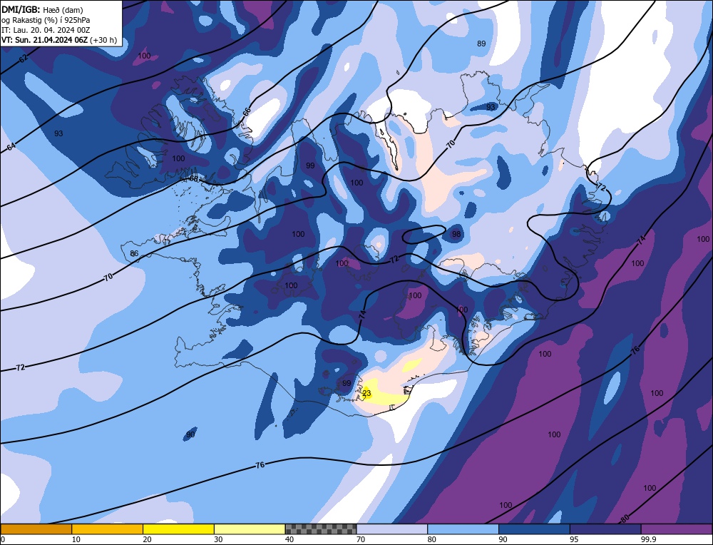This screenshot has height=545, width=713.
Task: Click the legend tick label '40'
Action: point(289,539)
